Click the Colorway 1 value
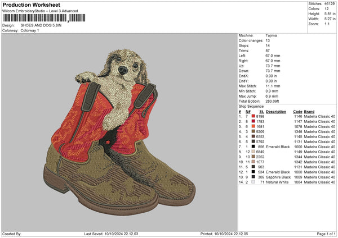 [30, 30]
